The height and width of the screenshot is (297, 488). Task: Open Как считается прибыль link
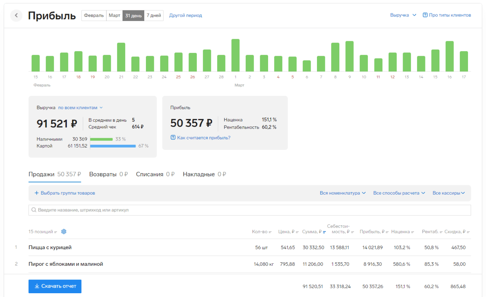tap(204, 137)
